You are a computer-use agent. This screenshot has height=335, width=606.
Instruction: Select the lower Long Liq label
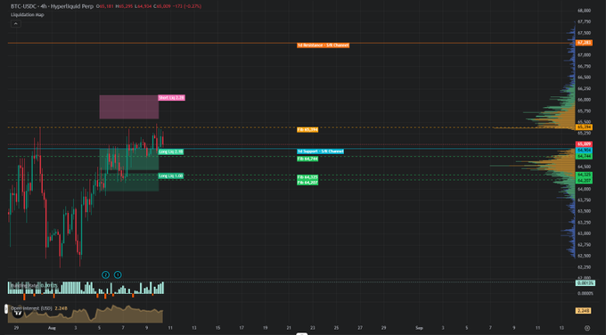(171, 176)
